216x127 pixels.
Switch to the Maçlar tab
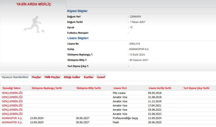pyautogui.click(x=36, y=77)
